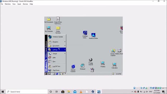Open the VirtualBox Machine menu
The height and width of the screenshot is (94, 167).
click(x=8, y=4)
